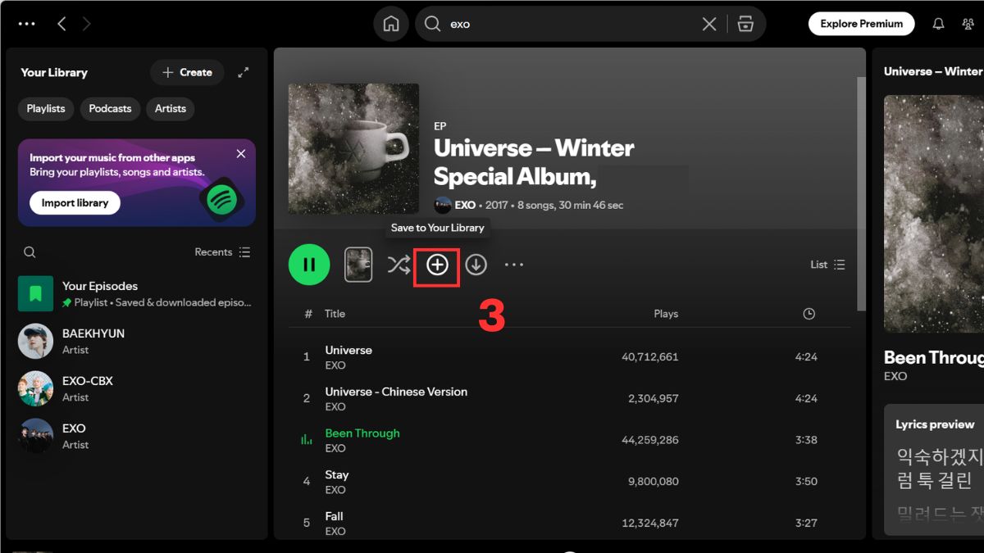984x553 pixels.
Task: Toggle shuffle for the album
Action: (x=399, y=265)
